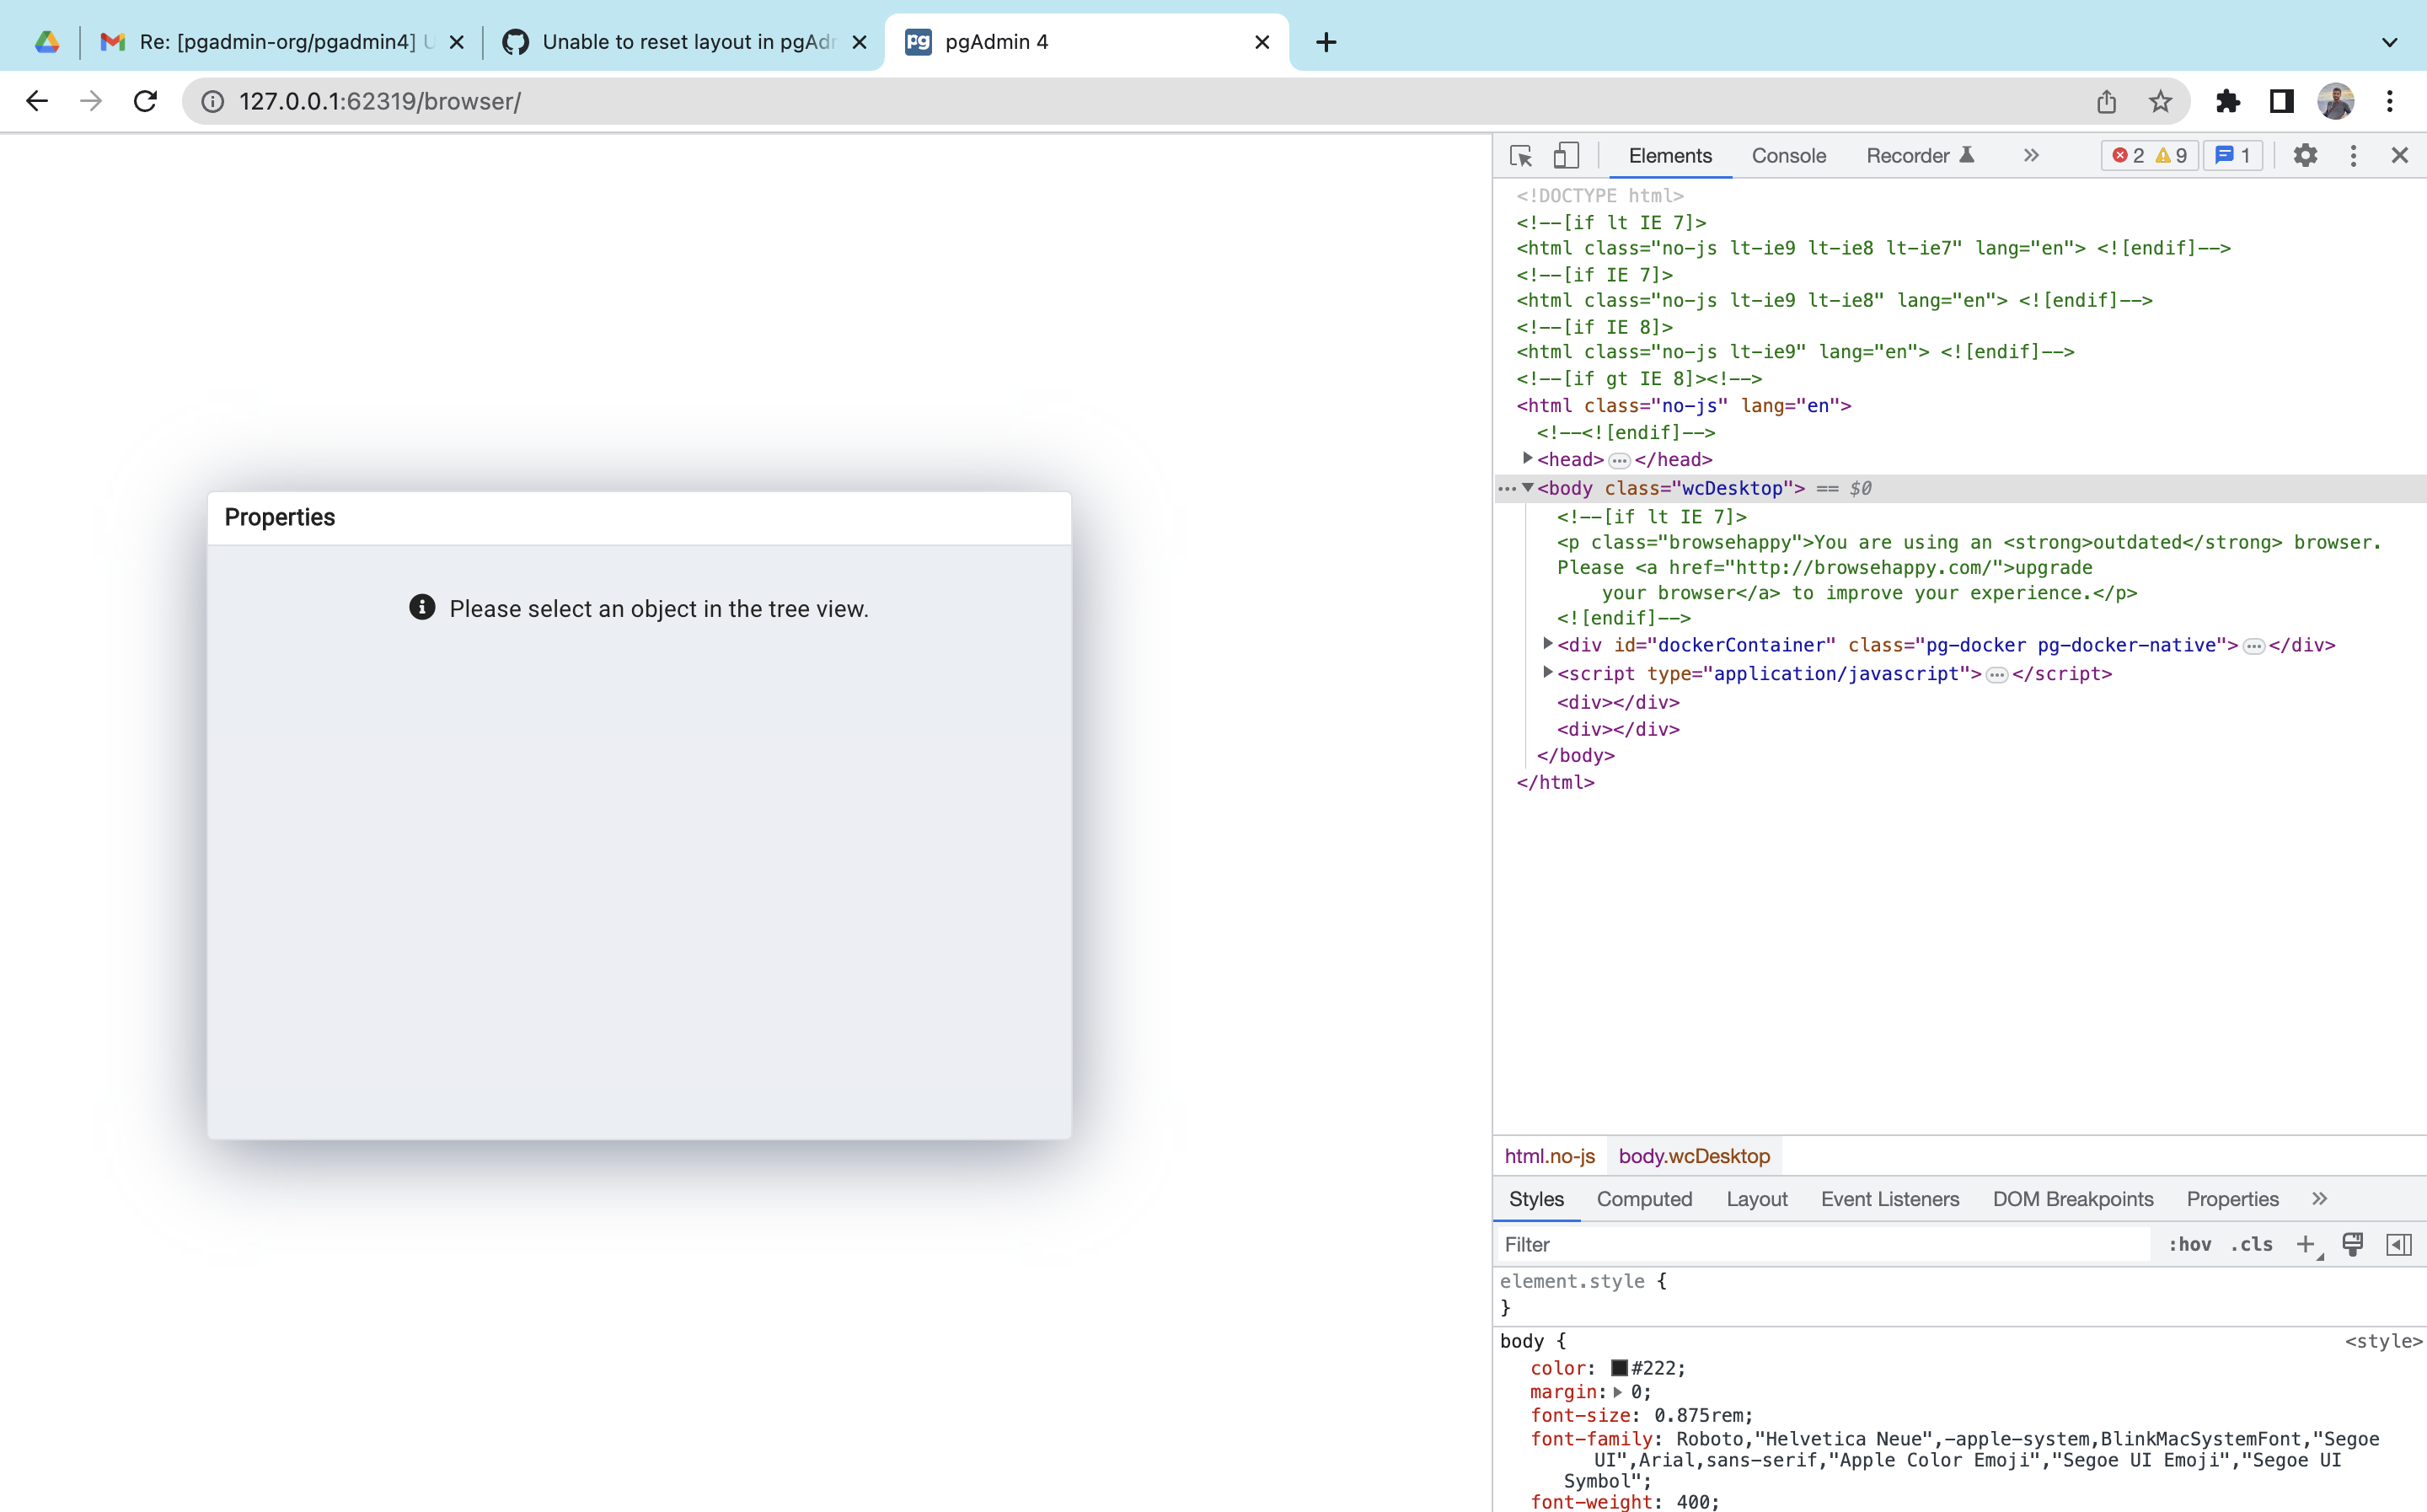The width and height of the screenshot is (2427, 1512).
Task: Open the customize DevTools three-dot menu
Action: (2352, 155)
